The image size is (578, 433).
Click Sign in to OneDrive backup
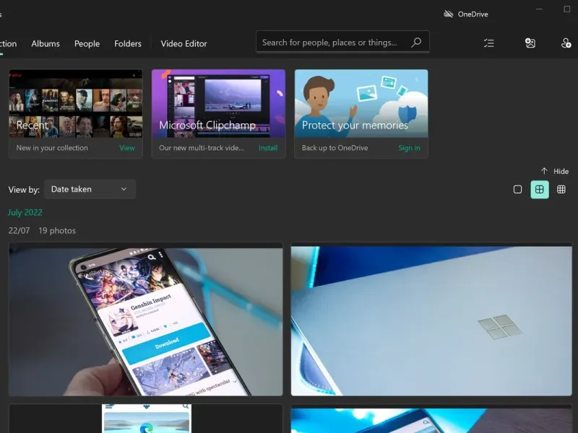[x=409, y=148]
